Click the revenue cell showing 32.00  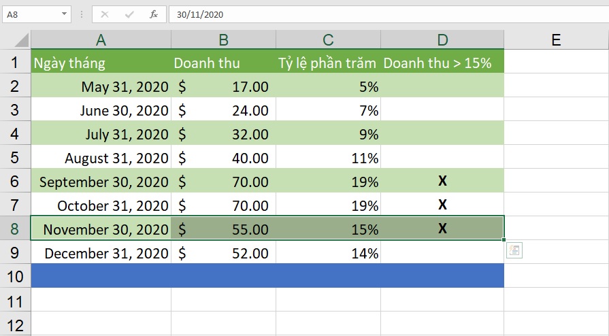223,133
